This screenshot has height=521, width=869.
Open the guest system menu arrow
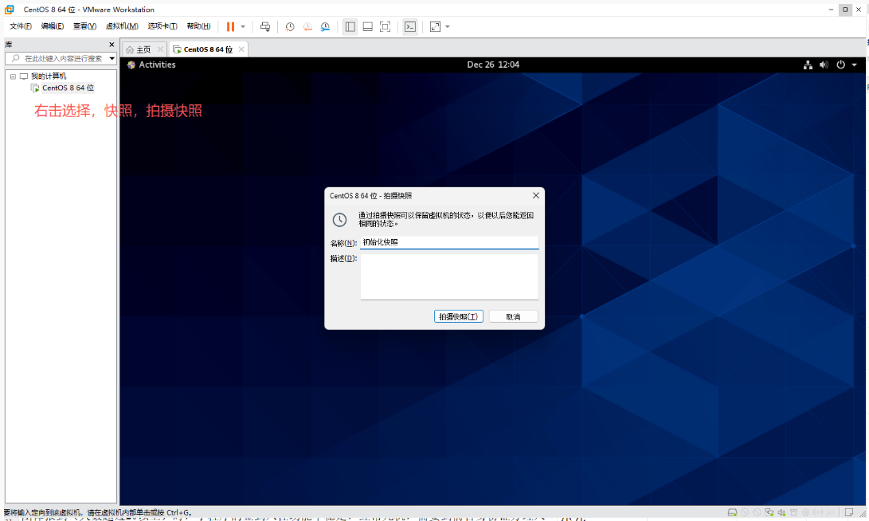(855, 65)
